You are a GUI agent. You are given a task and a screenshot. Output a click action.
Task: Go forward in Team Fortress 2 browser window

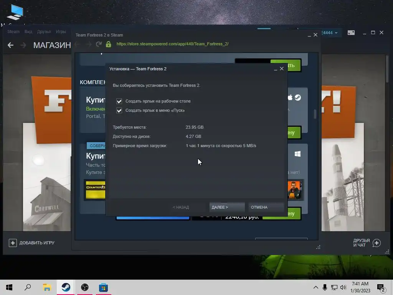(88, 44)
